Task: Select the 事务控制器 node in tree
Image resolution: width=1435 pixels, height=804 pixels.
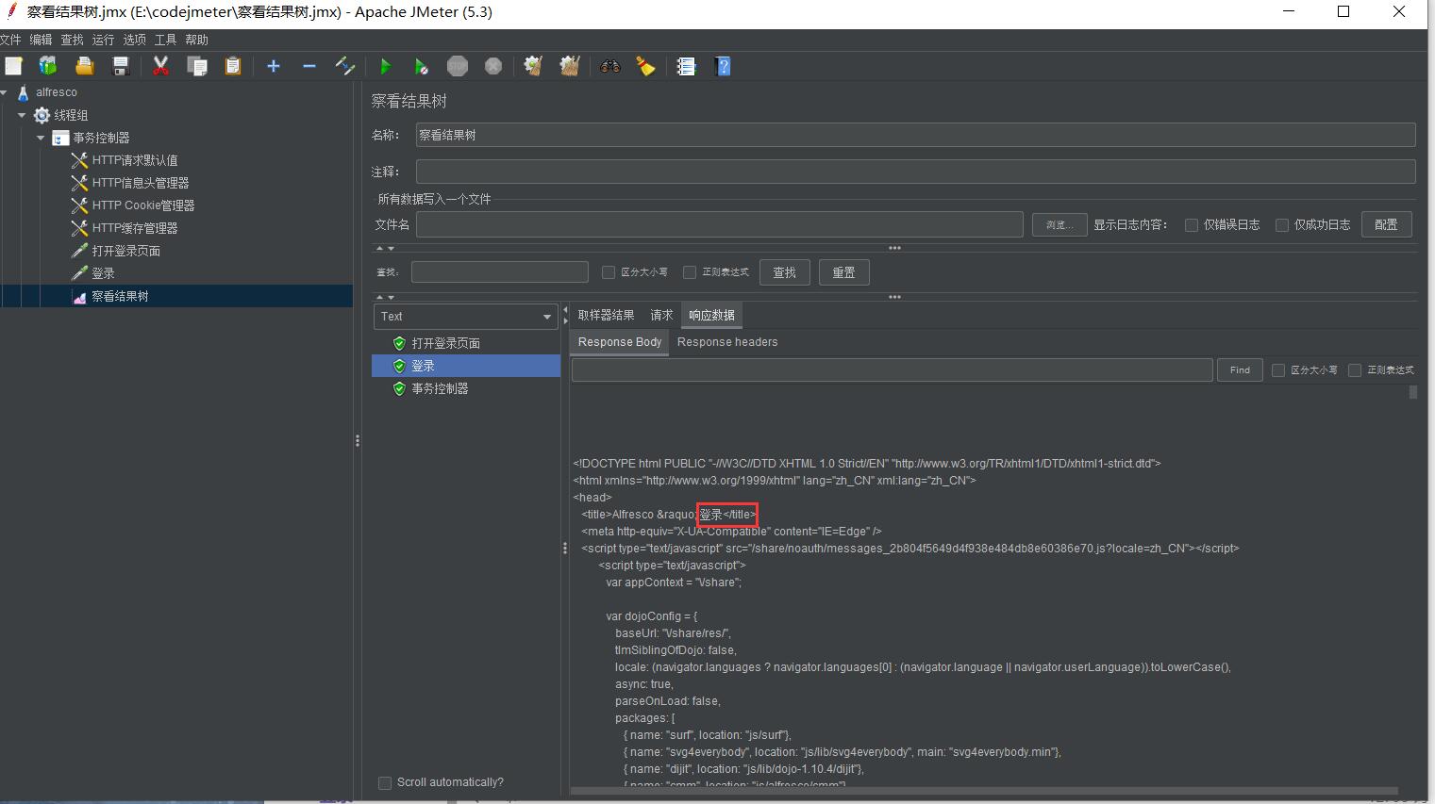Action: click(101, 138)
